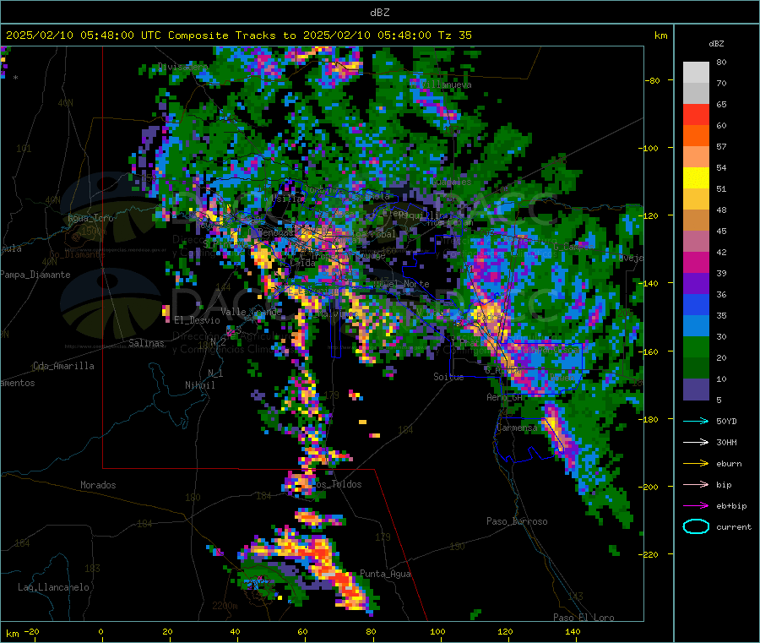Select the lightest gray 80–70 dBZ swatch
The height and width of the screenshot is (643, 760).
(x=696, y=73)
